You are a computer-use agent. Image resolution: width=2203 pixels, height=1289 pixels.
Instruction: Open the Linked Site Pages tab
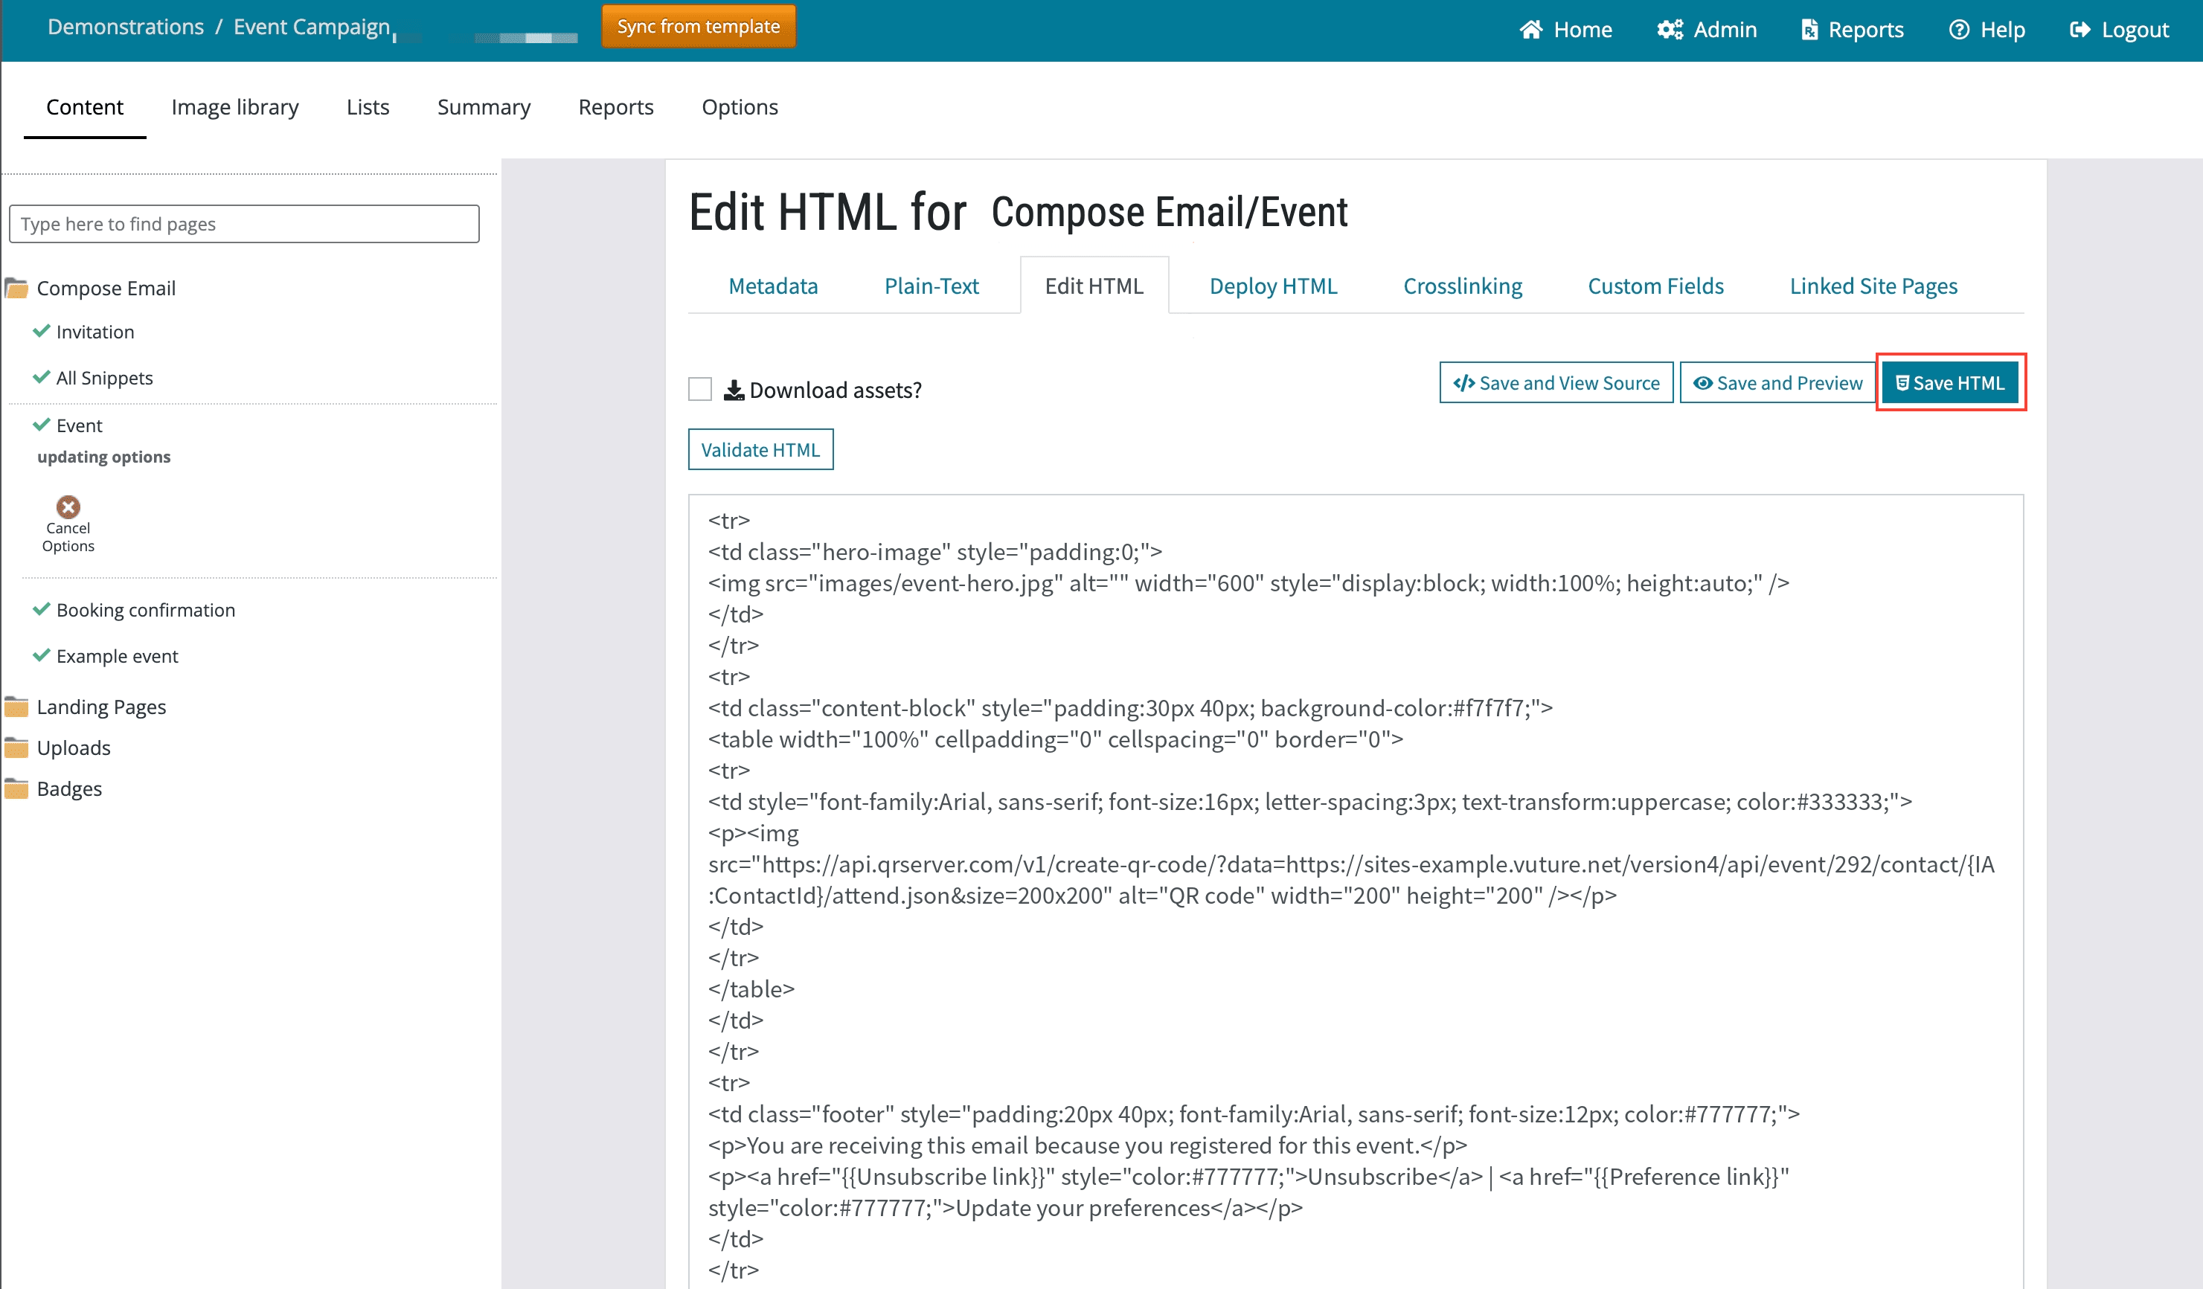point(1873,286)
